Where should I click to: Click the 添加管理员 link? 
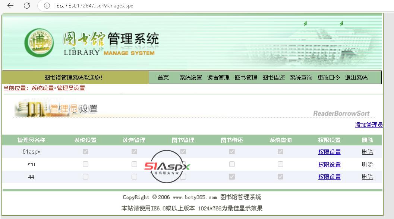pyautogui.click(x=369, y=125)
